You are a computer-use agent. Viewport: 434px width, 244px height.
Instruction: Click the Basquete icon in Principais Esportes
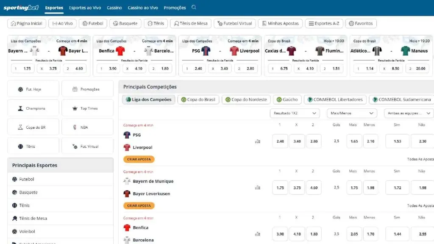(x=15, y=192)
